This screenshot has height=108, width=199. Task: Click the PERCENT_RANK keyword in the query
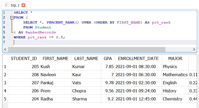point(61,22)
